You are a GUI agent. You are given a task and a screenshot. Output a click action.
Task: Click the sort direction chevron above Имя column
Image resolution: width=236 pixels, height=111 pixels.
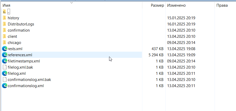72,3
